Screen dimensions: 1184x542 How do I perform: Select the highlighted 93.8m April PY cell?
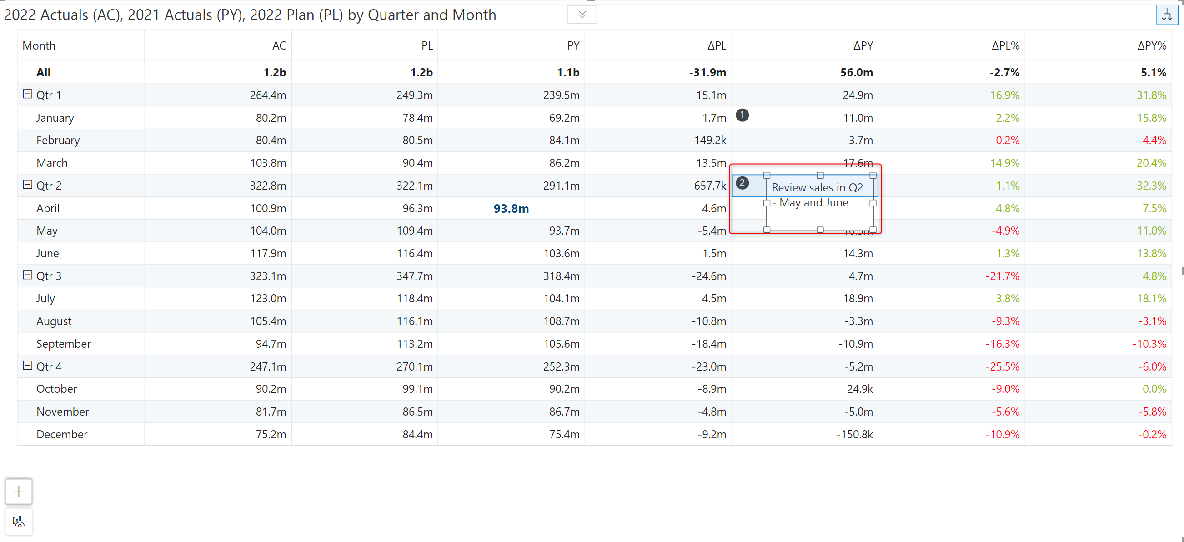[511, 208]
